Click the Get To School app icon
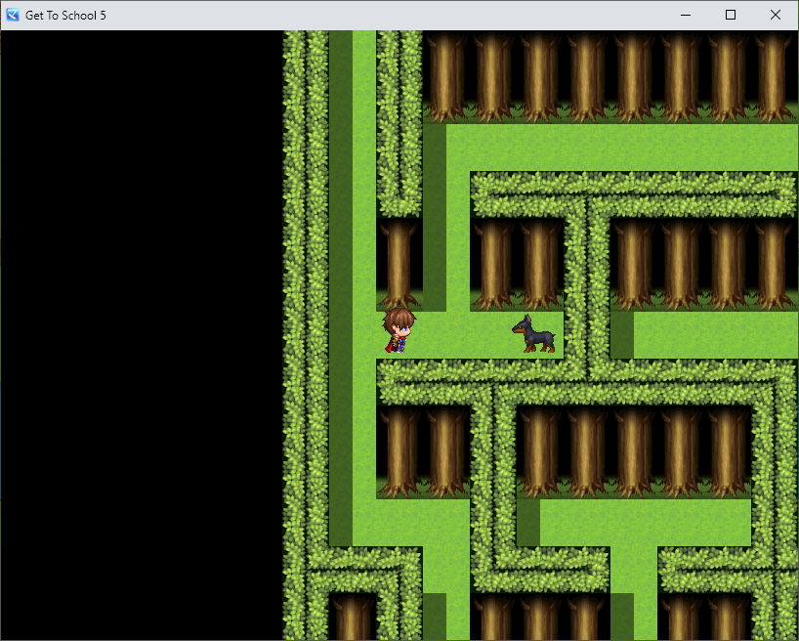Image resolution: width=799 pixels, height=641 pixels. (13, 15)
